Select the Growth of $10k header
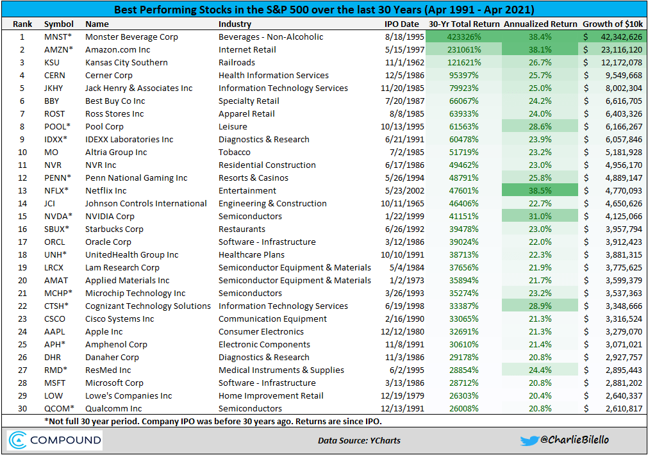Screen dimensions: 648x455 (613, 24)
